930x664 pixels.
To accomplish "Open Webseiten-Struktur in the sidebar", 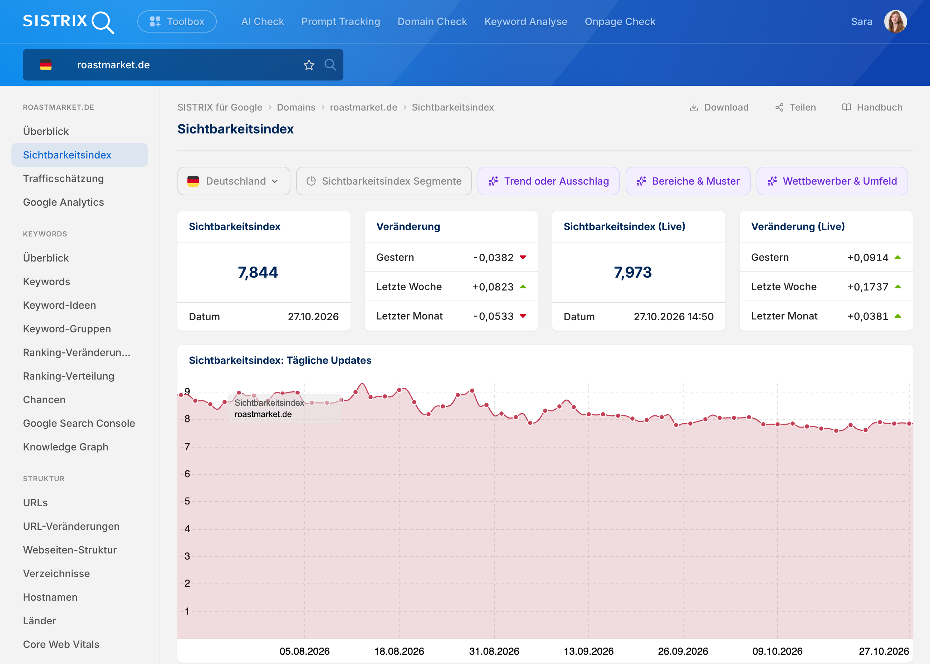I will [x=80, y=550].
